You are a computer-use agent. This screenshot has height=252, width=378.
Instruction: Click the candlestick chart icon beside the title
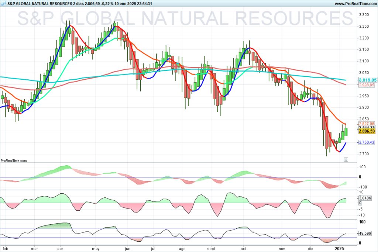click(4, 4)
